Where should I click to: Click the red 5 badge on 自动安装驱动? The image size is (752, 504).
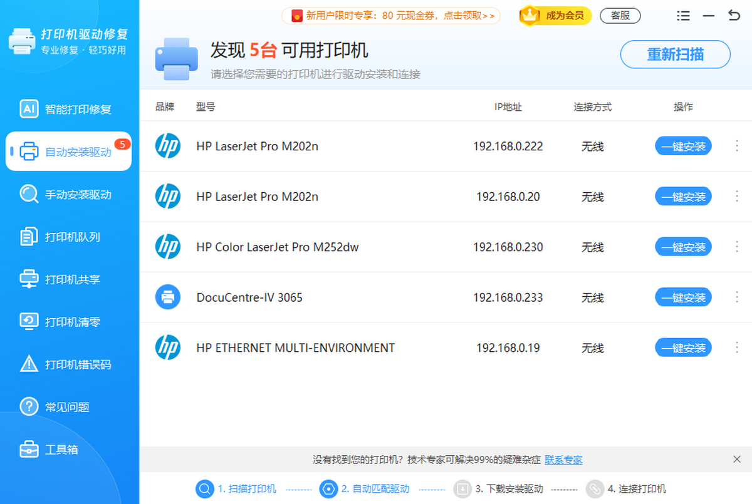122,145
